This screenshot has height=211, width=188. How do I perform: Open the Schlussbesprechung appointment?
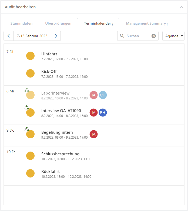coord(60,154)
